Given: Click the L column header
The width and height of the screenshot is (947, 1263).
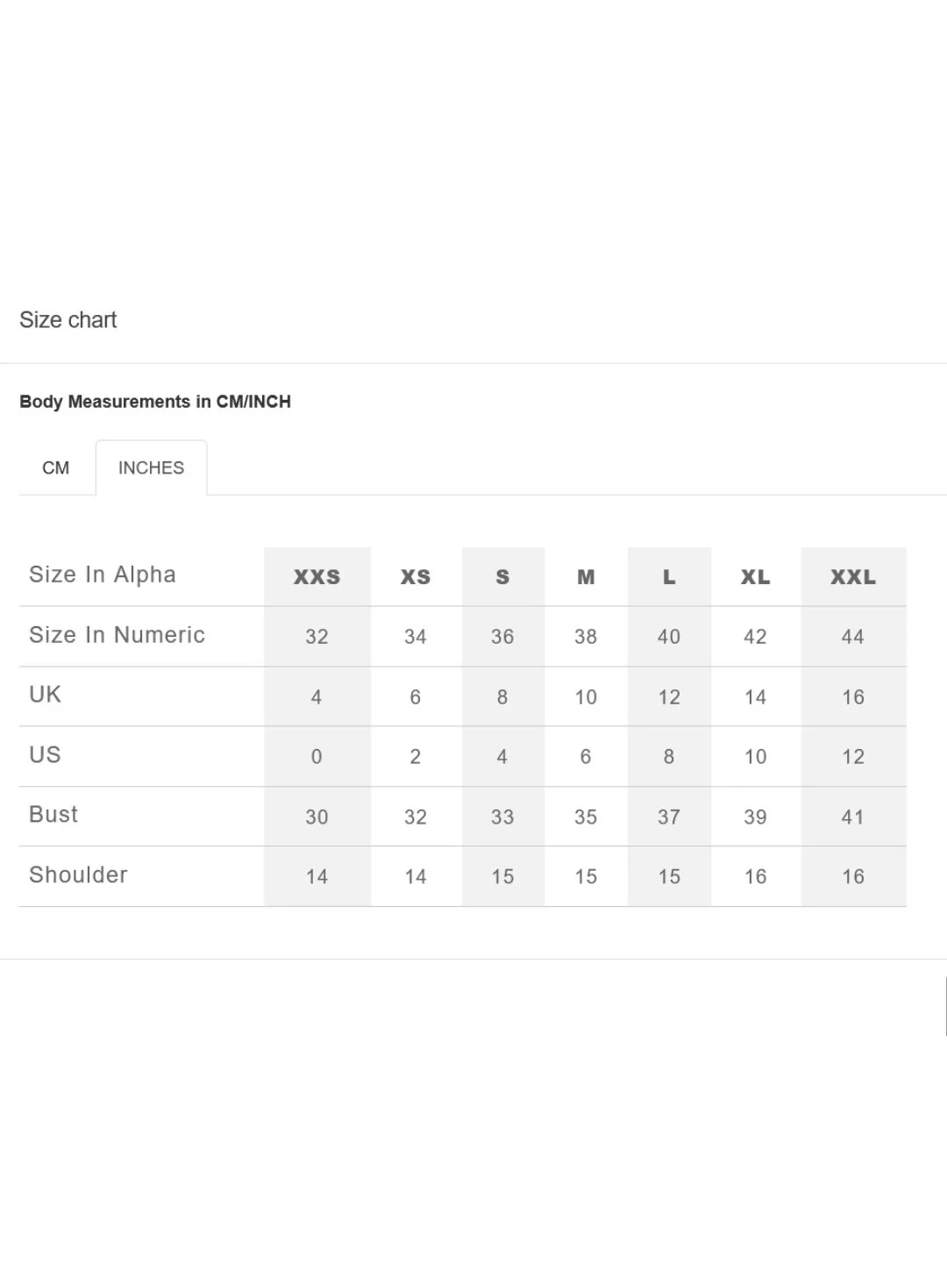Looking at the screenshot, I should 668,577.
